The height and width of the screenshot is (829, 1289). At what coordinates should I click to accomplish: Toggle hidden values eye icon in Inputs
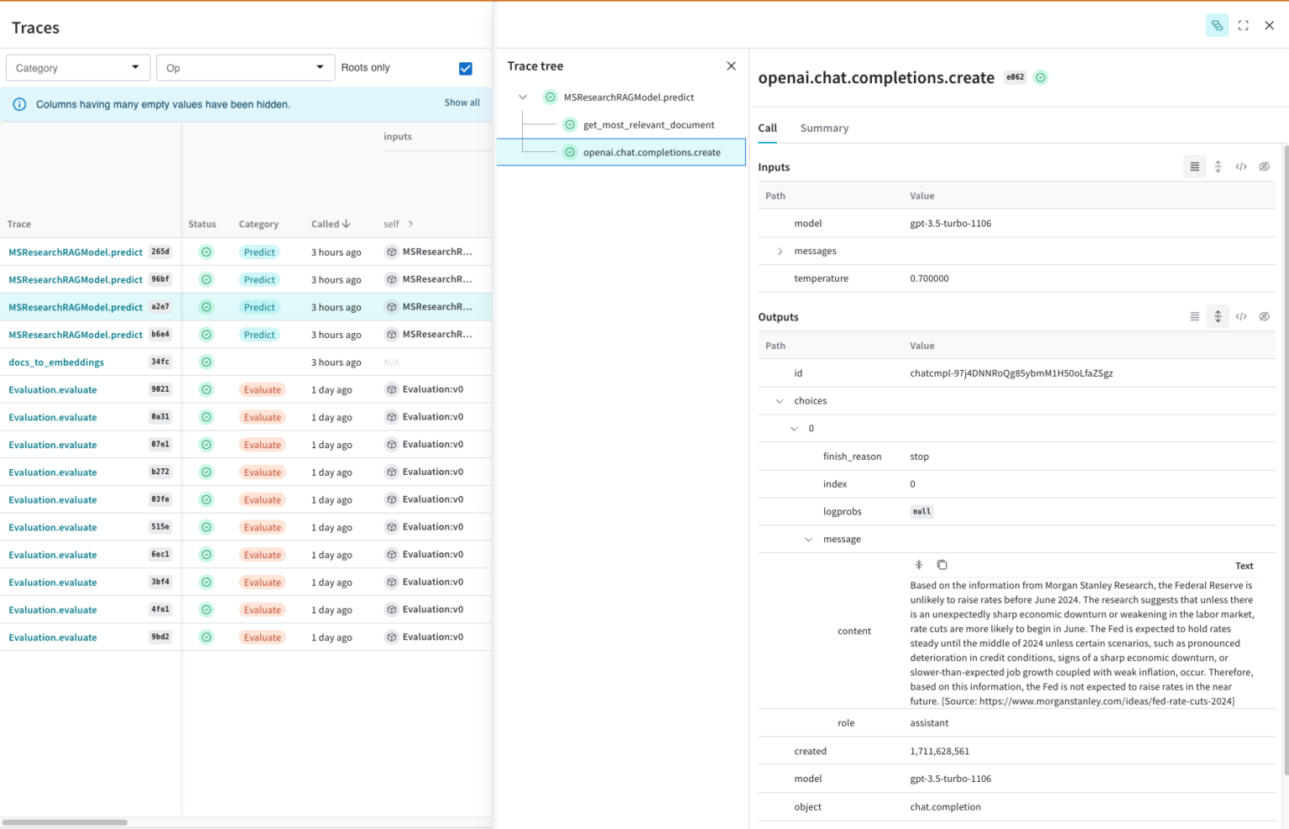pyautogui.click(x=1264, y=167)
